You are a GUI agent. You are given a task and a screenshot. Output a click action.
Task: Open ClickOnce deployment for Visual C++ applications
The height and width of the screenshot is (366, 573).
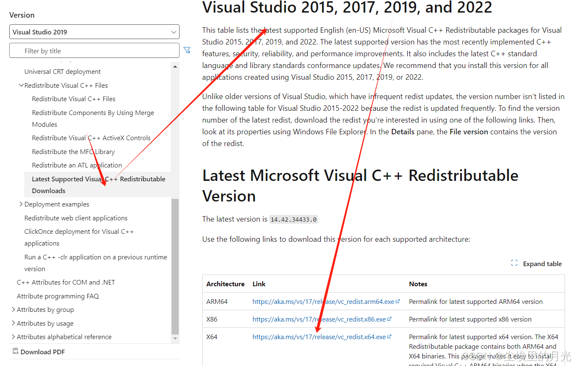point(79,237)
